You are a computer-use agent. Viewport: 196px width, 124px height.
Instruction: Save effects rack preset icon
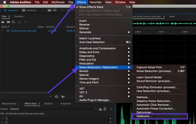tap(100, 109)
